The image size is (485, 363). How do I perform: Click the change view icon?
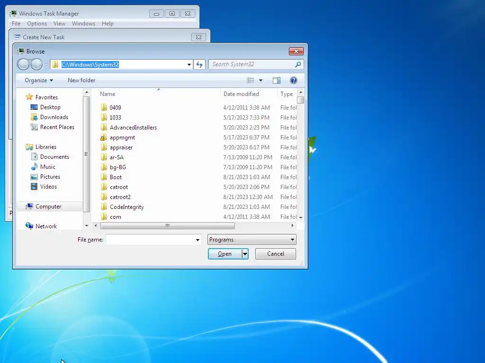point(250,80)
